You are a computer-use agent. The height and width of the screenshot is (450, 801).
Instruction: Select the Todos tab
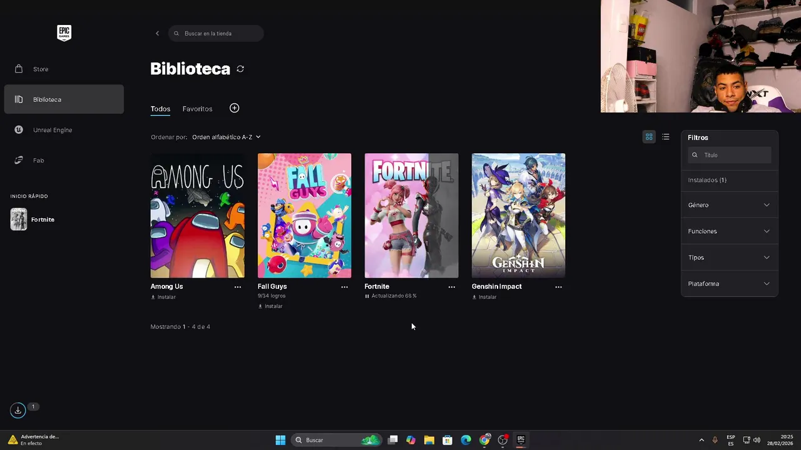(160, 109)
